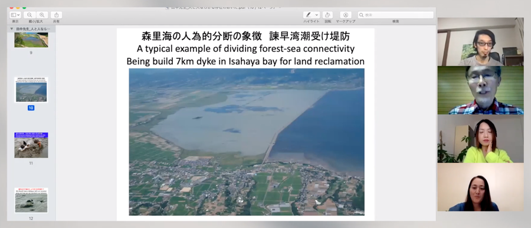Select the page 10 thumbnail

(31, 90)
